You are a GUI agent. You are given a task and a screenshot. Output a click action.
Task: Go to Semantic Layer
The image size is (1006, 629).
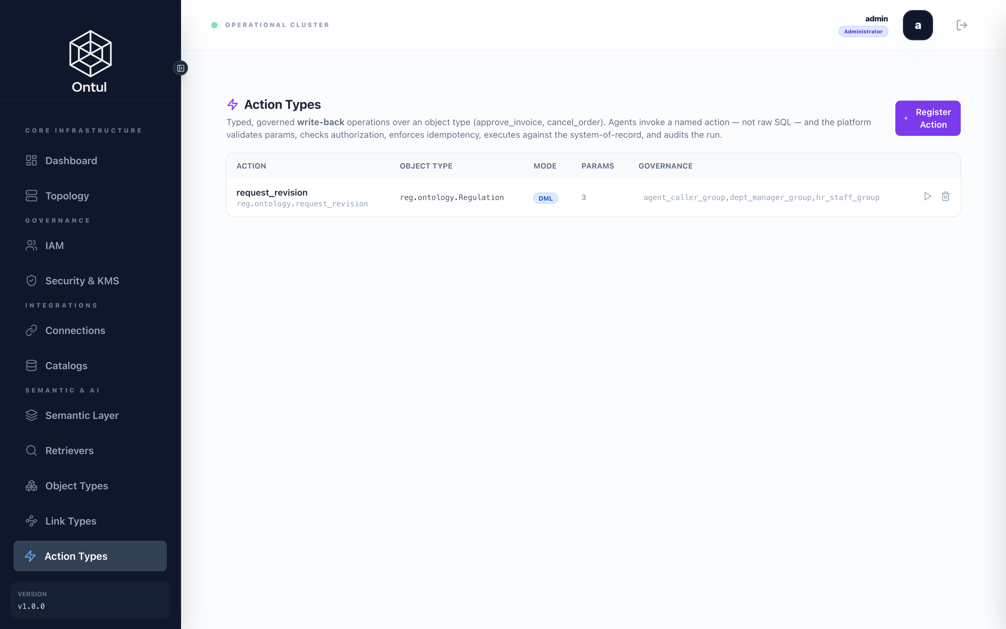(x=90, y=415)
